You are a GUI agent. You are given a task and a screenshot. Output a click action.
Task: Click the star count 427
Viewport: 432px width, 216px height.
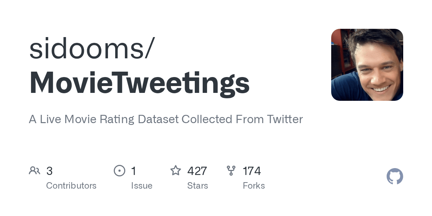click(197, 171)
